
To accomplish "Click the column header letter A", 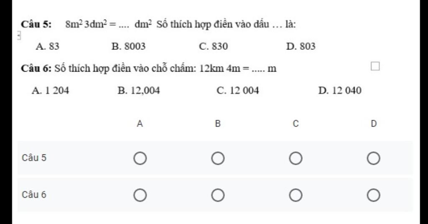I will (x=140, y=124).
